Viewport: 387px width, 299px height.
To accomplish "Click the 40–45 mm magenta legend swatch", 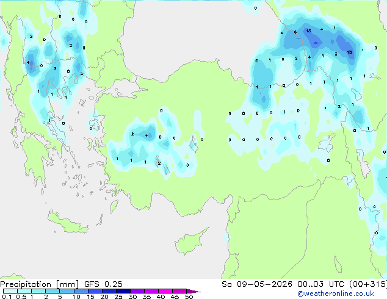I will click(165, 291).
